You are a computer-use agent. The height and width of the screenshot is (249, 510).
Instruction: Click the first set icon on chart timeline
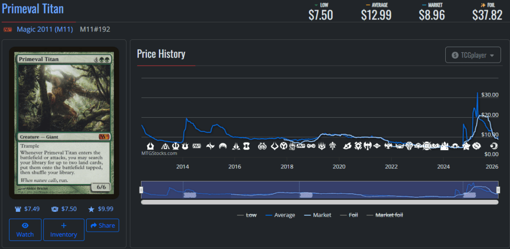150,146
